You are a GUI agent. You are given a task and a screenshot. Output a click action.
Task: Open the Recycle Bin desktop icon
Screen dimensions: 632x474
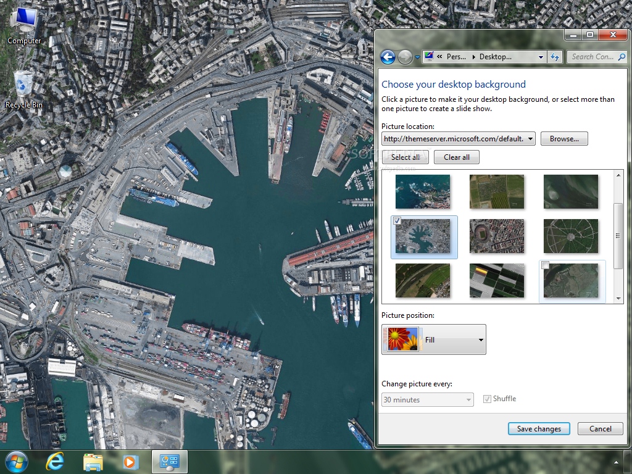(24, 89)
